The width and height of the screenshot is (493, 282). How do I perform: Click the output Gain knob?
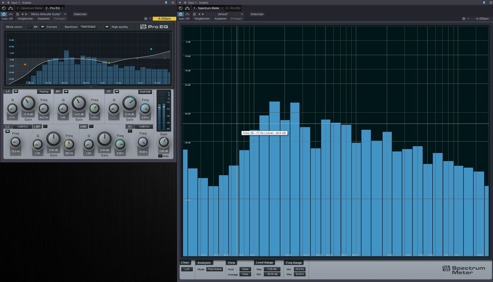coord(164,142)
